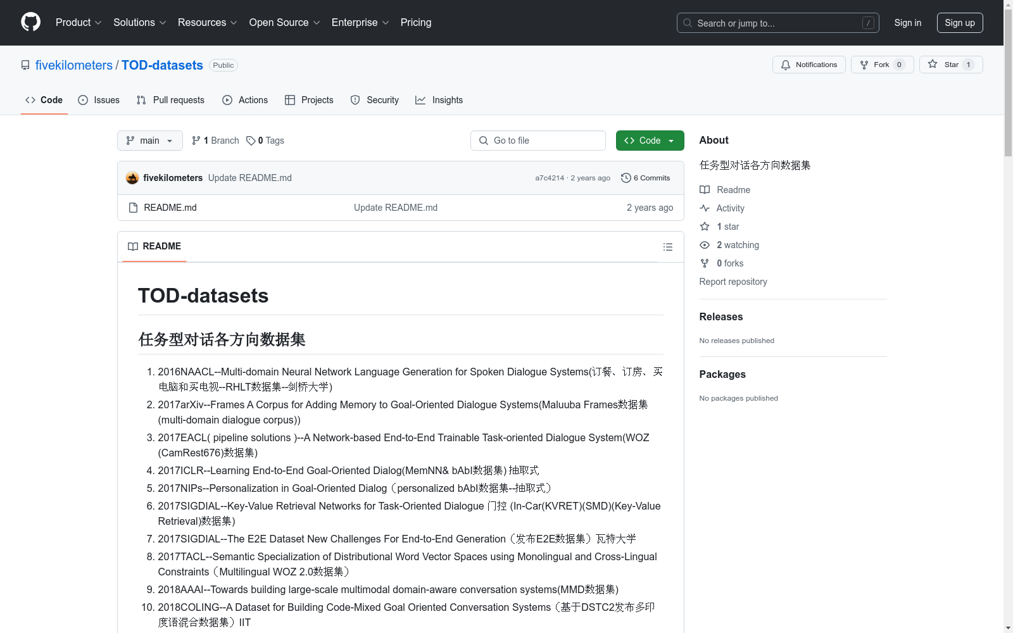Open the fivekilometers commit author link

tap(173, 178)
